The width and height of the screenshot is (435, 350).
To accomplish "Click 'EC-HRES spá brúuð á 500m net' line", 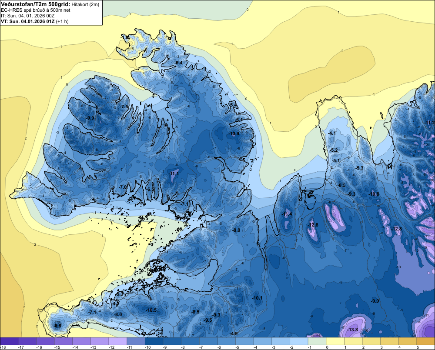I will tap(36, 10).
